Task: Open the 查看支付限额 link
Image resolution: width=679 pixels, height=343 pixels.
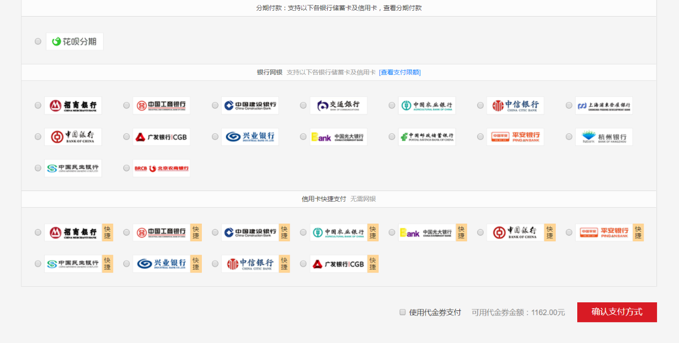Action: (399, 72)
